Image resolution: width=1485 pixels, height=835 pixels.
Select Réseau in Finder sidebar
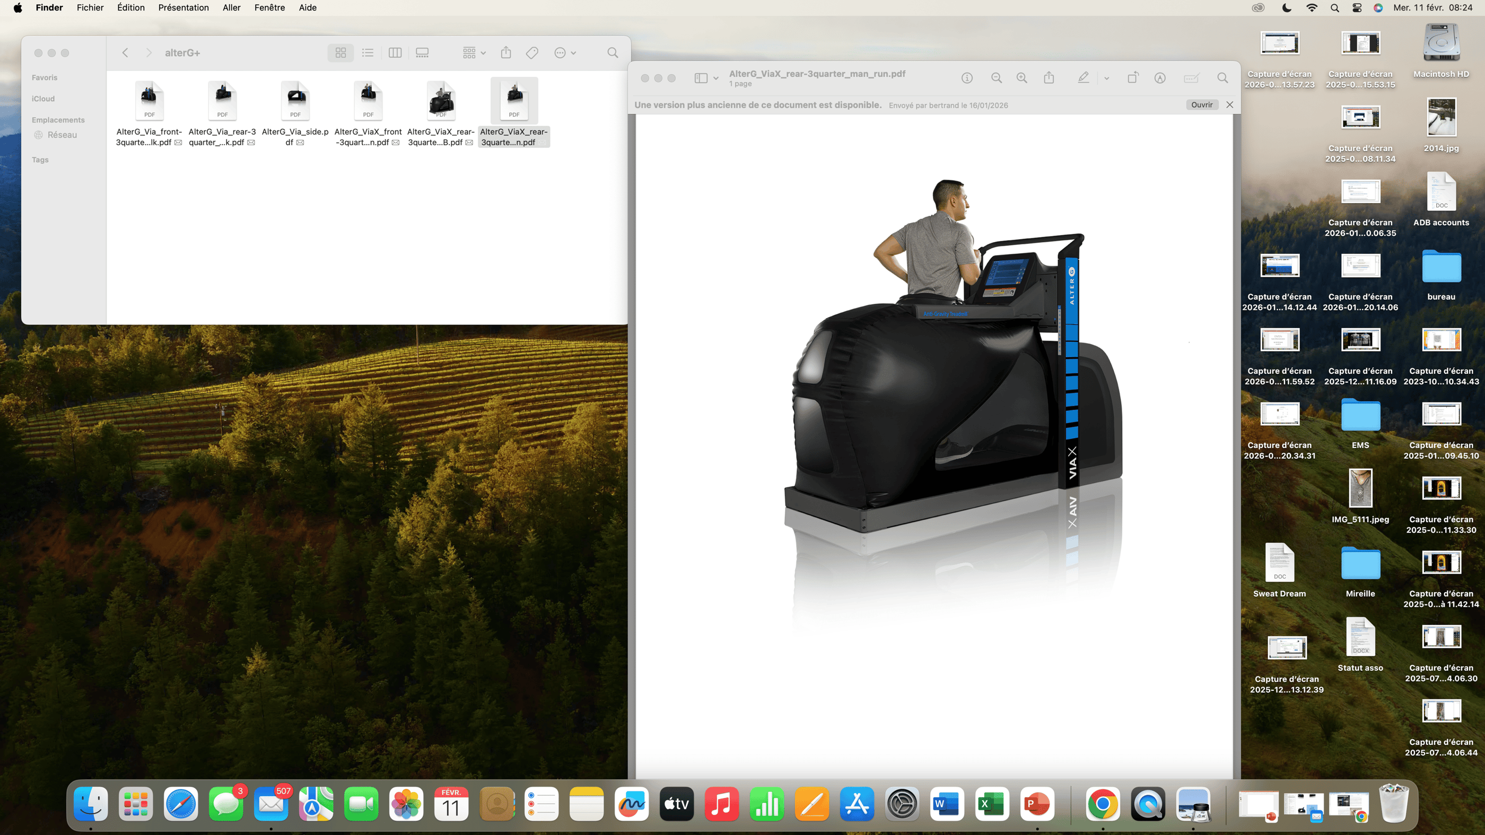pos(62,135)
